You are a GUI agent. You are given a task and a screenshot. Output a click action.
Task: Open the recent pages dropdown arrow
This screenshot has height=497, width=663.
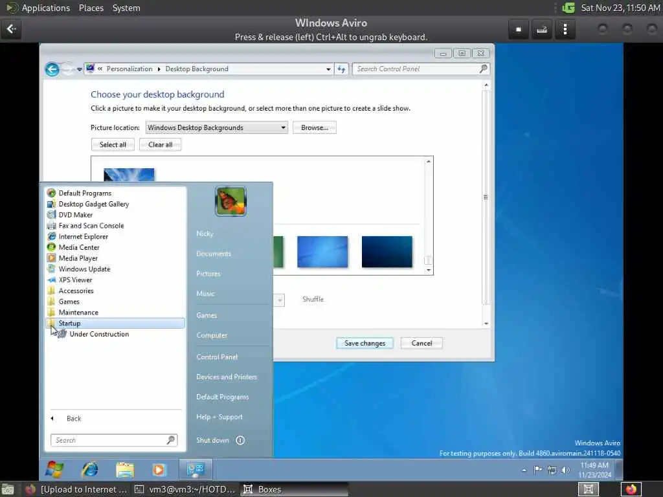tap(79, 69)
